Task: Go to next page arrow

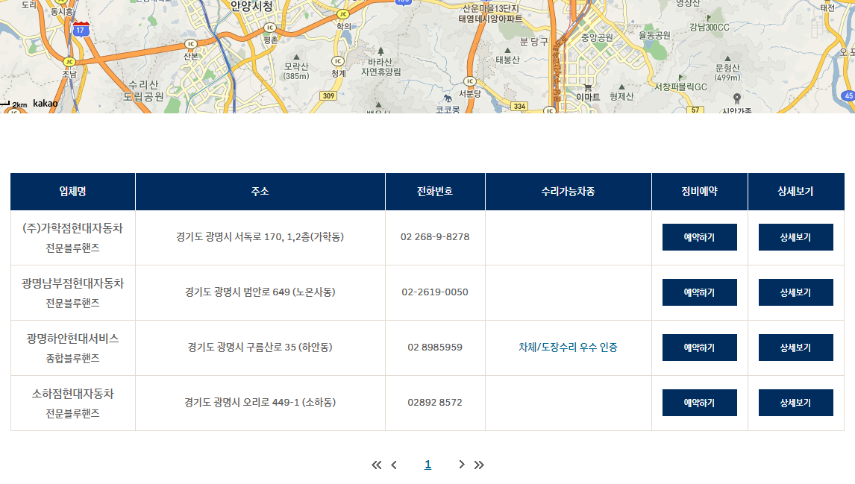Action: [461, 465]
